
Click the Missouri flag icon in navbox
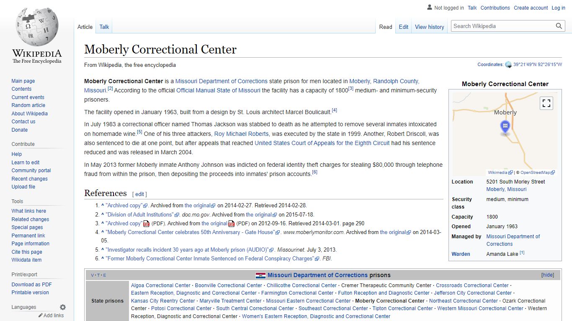click(260, 275)
